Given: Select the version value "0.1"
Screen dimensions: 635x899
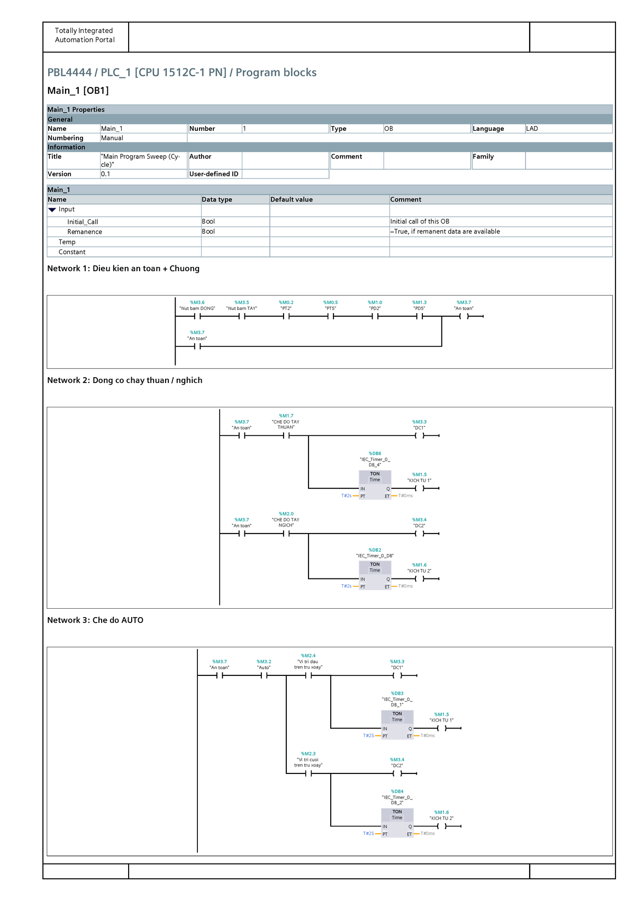Looking at the screenshot, I should tap(106, 174).
